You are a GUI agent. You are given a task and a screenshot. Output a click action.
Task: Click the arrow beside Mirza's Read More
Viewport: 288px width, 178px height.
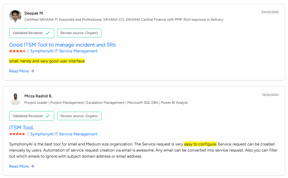32,166
